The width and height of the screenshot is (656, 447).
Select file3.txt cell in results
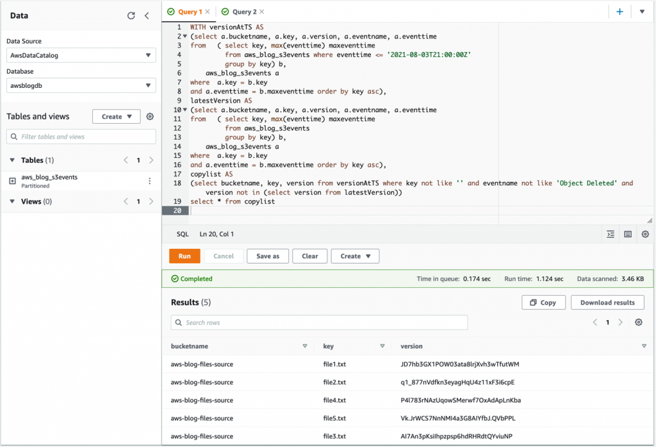point(334,437)
